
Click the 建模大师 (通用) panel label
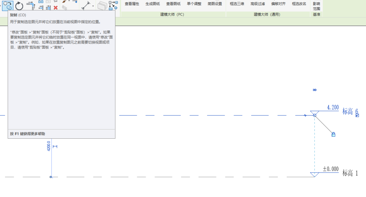pyautogui.click(x=267, y=15)
